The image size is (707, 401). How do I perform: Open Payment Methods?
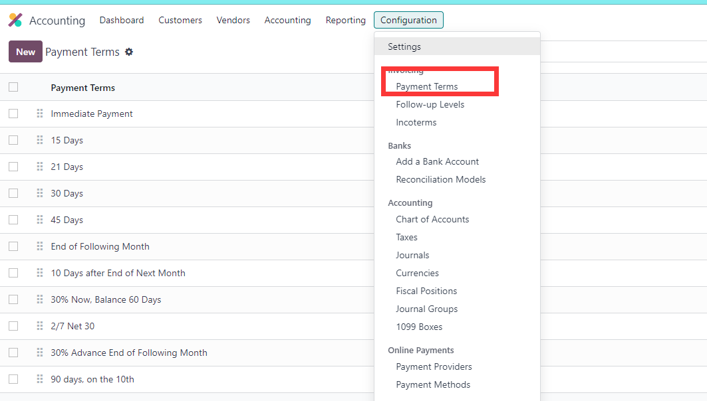(433, 385)
